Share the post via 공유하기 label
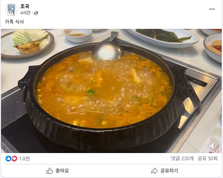 (169, 171)
